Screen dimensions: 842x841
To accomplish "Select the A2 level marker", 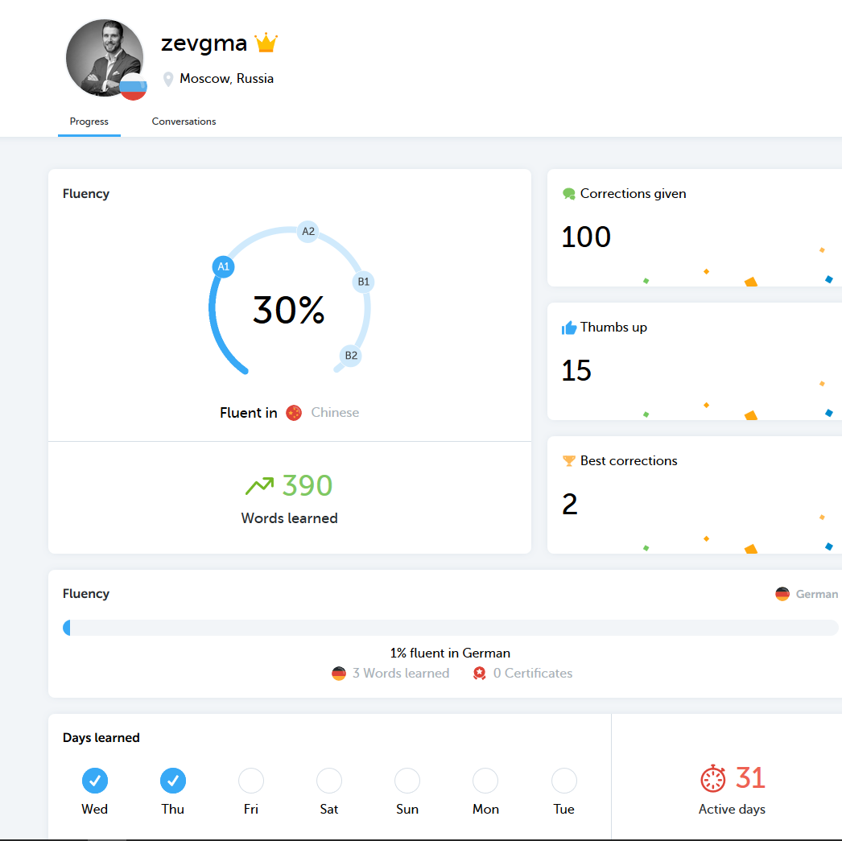I will tap(307, 231).
